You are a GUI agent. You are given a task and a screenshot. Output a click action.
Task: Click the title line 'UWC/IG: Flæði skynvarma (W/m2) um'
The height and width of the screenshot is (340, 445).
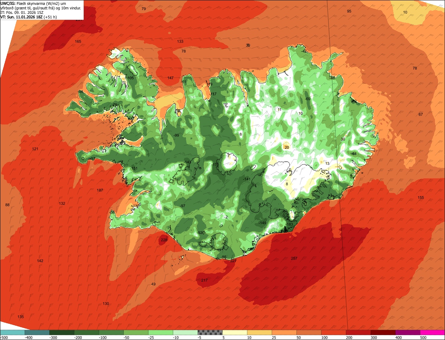click(x=33, y=3)
